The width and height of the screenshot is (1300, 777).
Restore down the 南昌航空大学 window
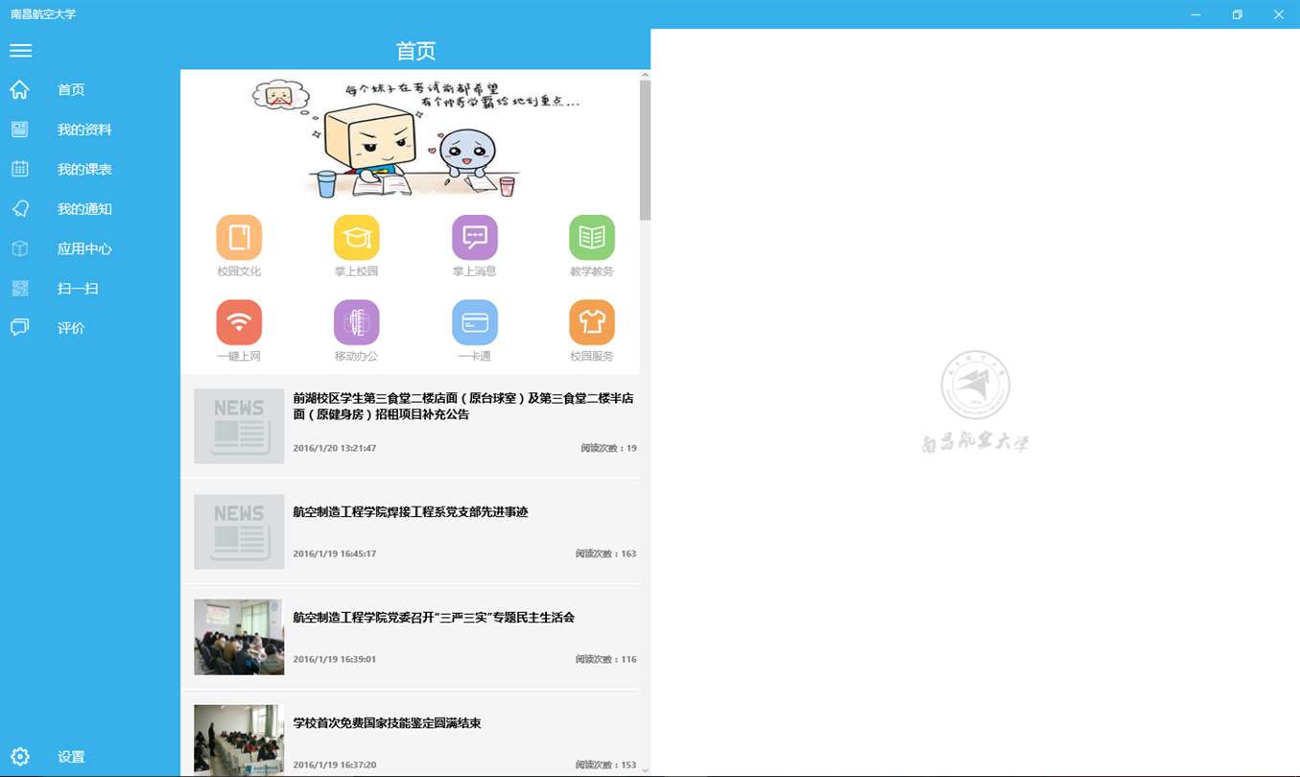1238,14
